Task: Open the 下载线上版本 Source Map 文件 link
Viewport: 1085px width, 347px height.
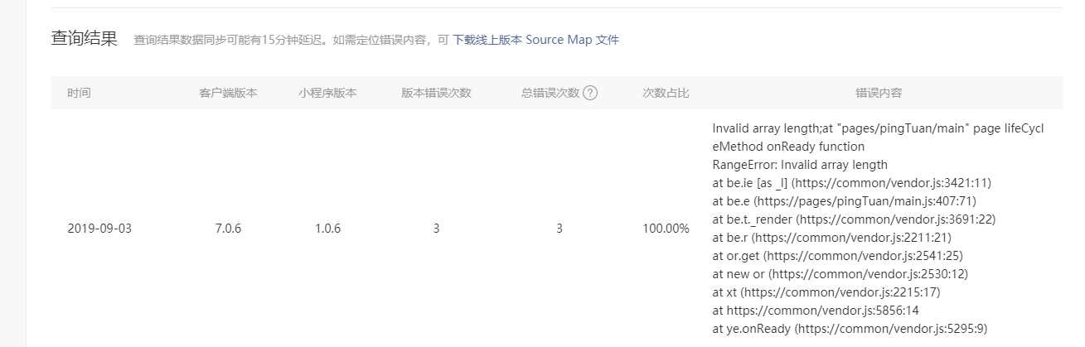Action: [x=535, y=40]
